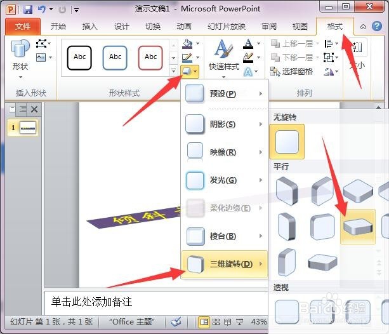The height and width of the screenshot is (334, 389).
Task: Switch to the slides tab icon in pane
Action: coord(12,109)
